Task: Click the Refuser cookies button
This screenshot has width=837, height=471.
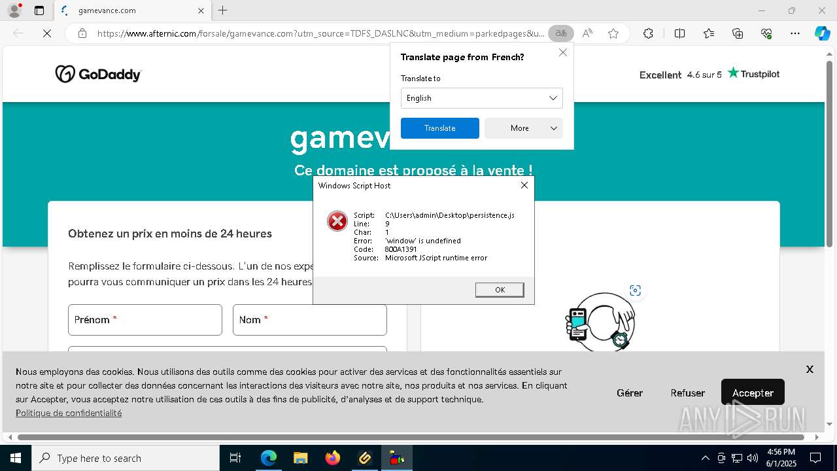Action: point(688,392)
